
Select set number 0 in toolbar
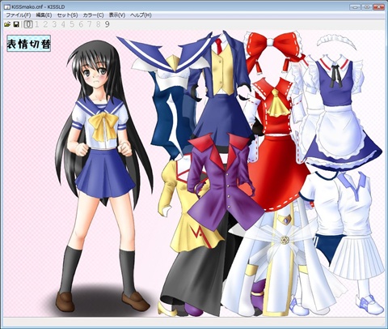coord(28,24)
